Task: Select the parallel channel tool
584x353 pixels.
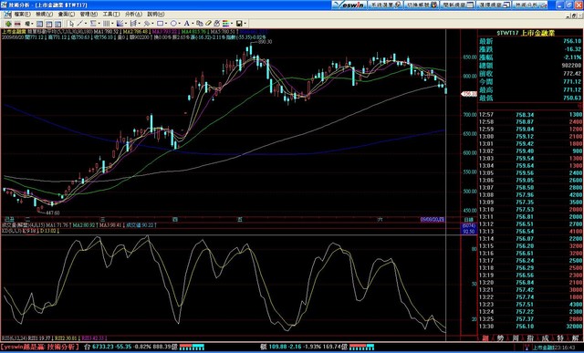Action: tap(133, 24)
